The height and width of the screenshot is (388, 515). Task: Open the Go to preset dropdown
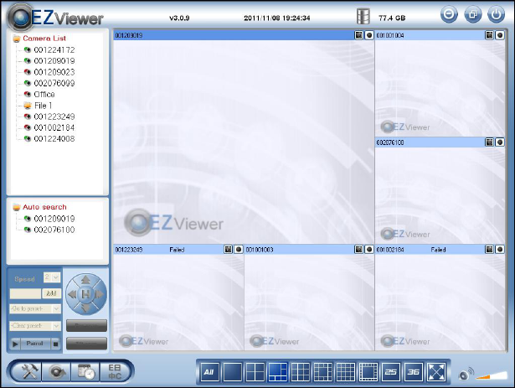(35, 308)
